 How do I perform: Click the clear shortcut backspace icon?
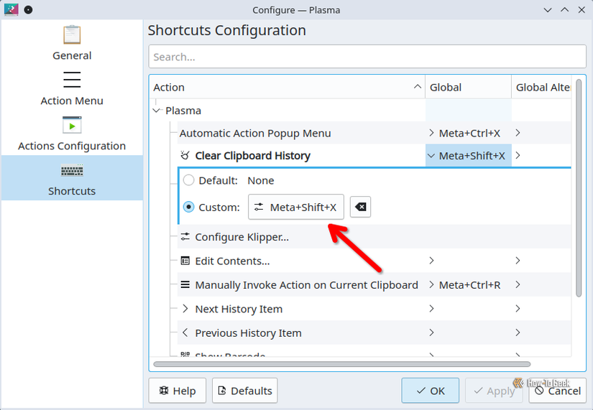click(x=361, y=208)
